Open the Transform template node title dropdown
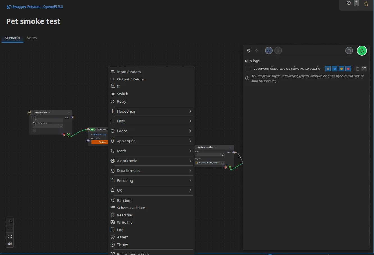 point(216,147)
